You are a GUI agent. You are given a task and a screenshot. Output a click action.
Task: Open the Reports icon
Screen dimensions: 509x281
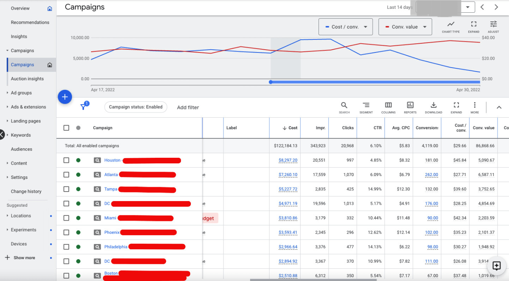tap(410, 105)
